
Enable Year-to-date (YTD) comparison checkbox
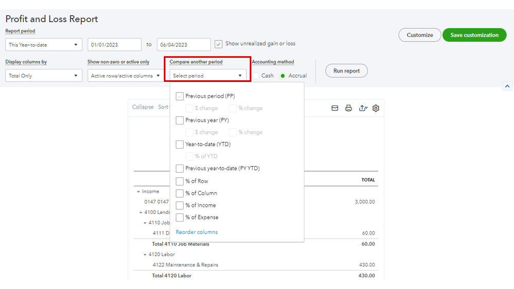pos(180,144)
